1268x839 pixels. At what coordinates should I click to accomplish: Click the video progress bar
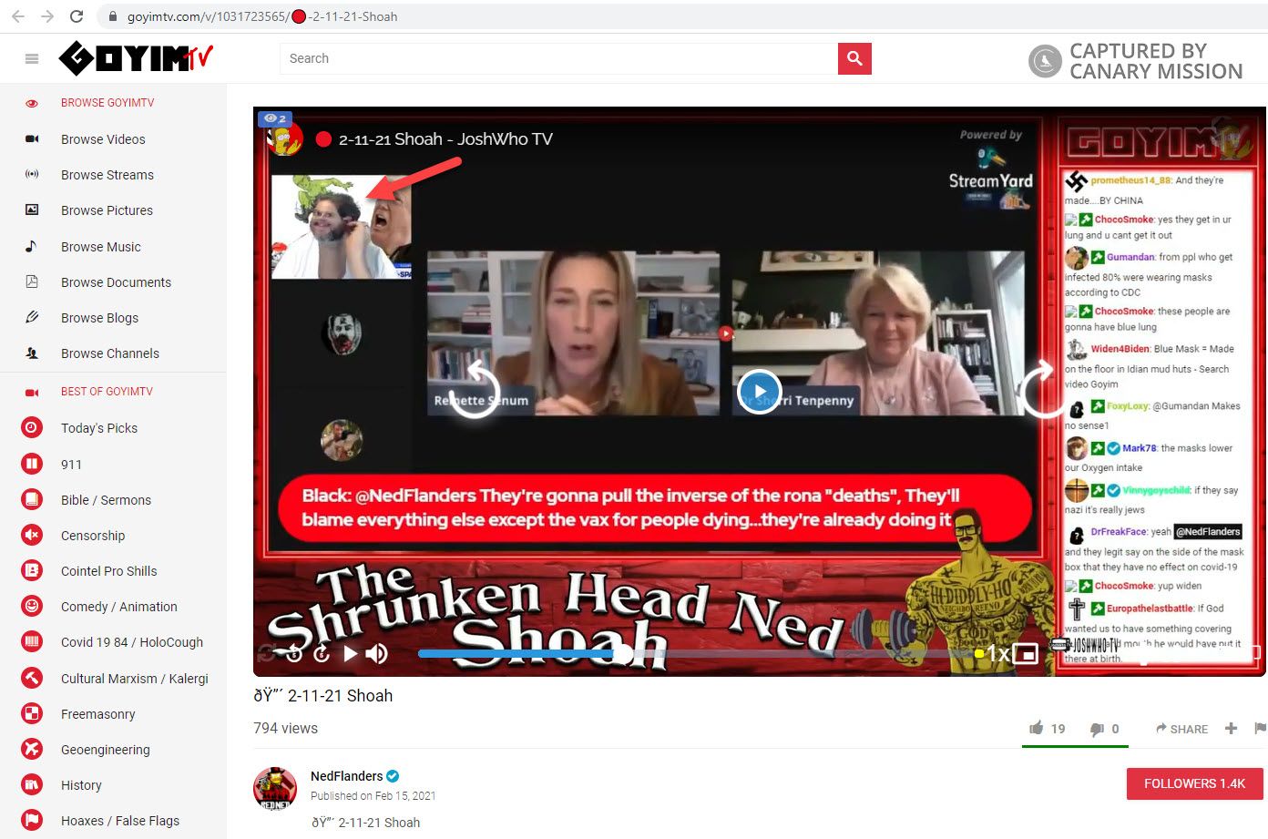[x=692, y=653]
